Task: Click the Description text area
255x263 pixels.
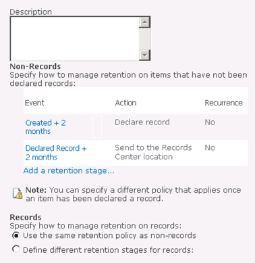Action: click(x=75, y=39)
